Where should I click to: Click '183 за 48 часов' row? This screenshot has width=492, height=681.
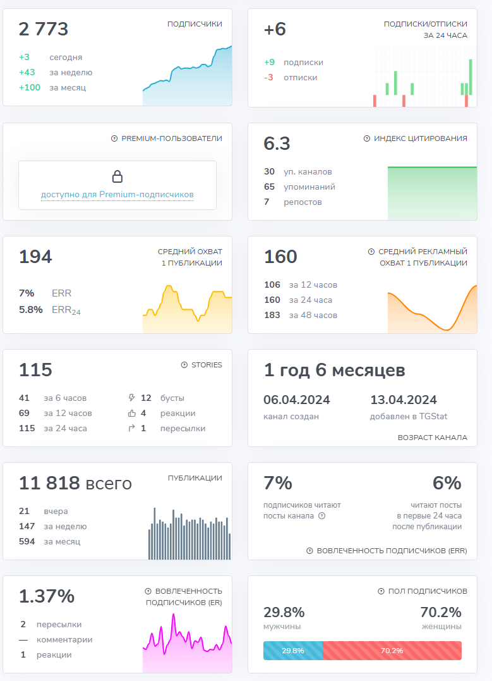[301, 316]
